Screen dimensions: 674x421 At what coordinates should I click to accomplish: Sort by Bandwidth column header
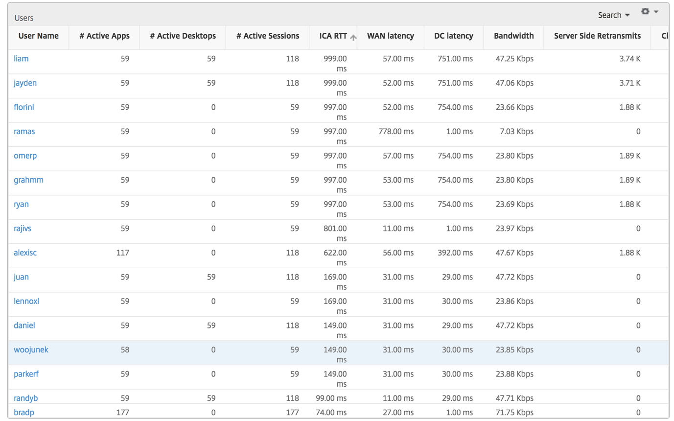point(514,36)
